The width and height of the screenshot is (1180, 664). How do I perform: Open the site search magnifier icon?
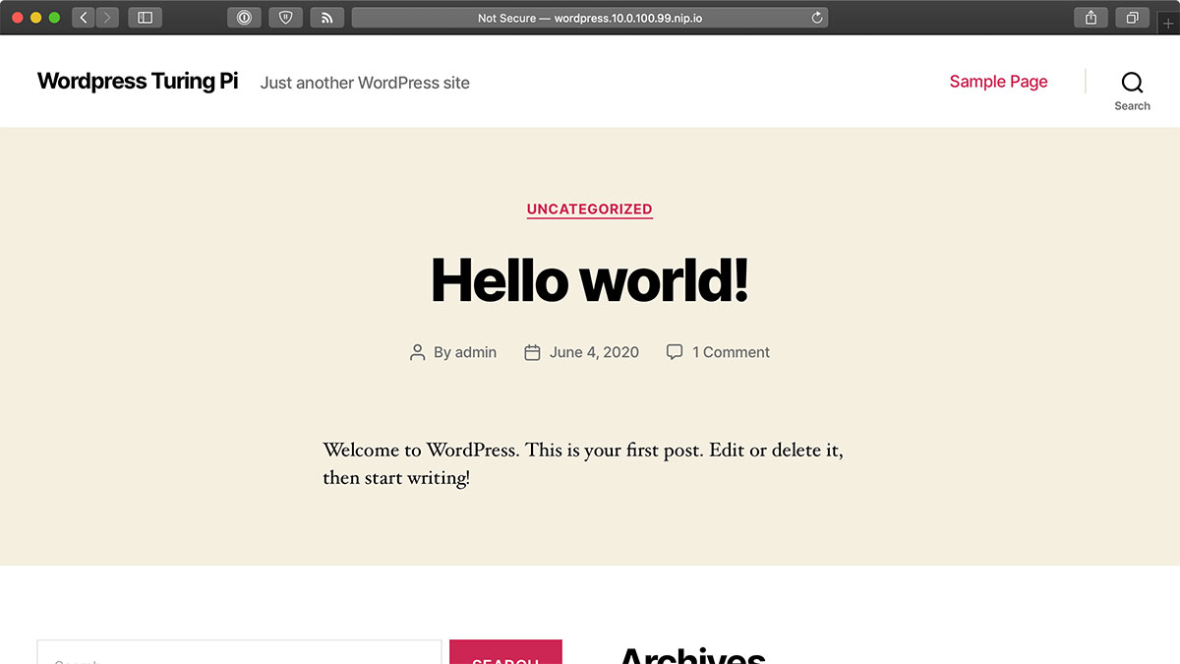tap(1132, 83)
